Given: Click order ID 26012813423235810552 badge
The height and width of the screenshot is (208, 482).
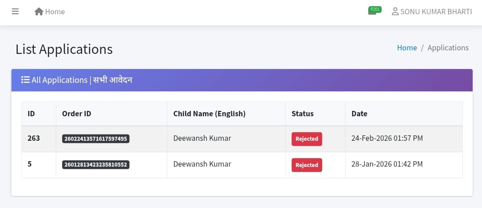Looking at the screenshot, I should click(x=96, y=165).
